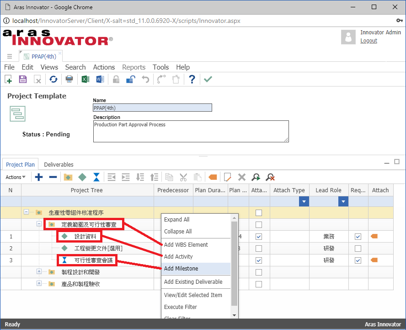Check the Attach checkbox on top tree row
The image size is (406, 330).
click(259, 213)
